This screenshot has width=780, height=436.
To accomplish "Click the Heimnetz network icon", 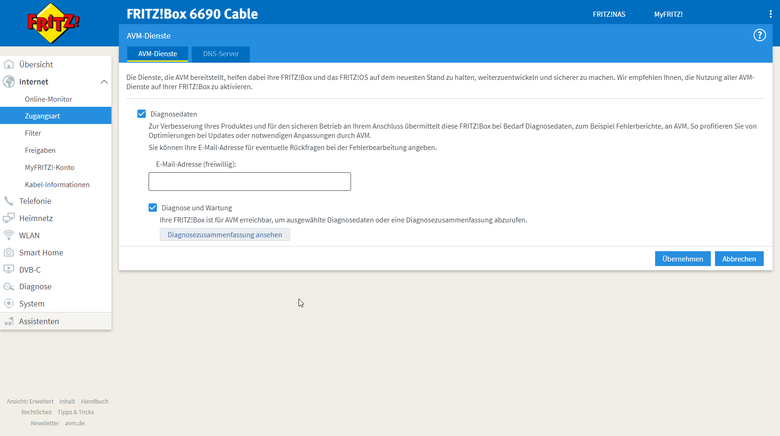I will pyautogui.click(x=9, y=218).
